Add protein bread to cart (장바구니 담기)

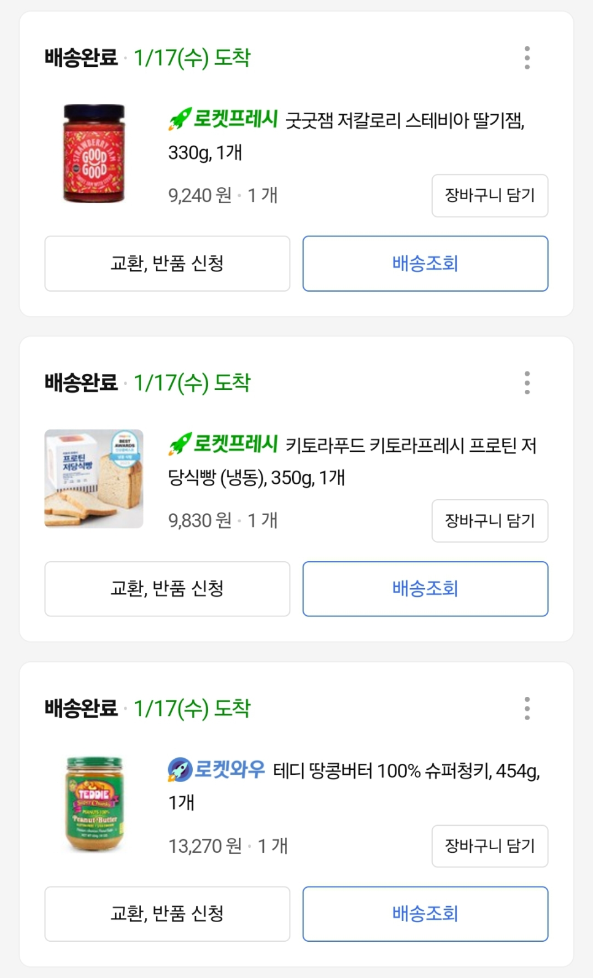pos(489,521)
